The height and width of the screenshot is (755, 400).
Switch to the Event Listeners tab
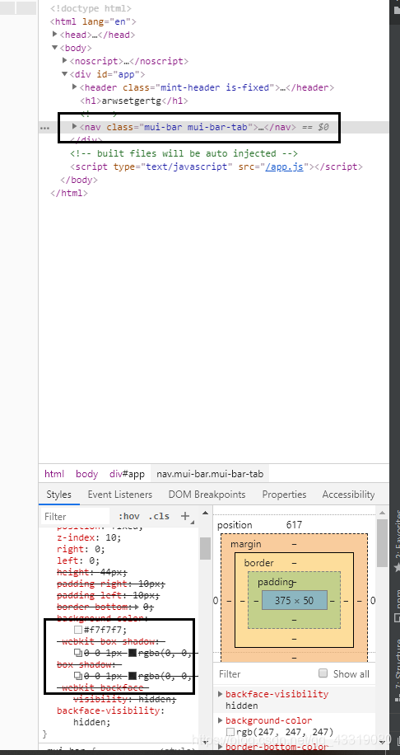pyautogui.click(x=119, y=495)
